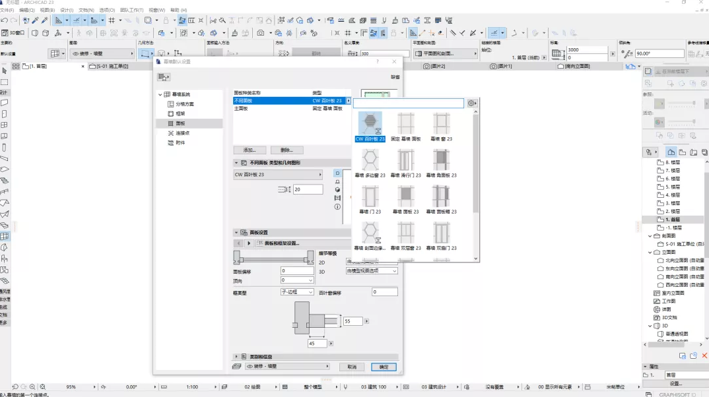Click the scissors trim icon in toolbar

coord(213,20)
